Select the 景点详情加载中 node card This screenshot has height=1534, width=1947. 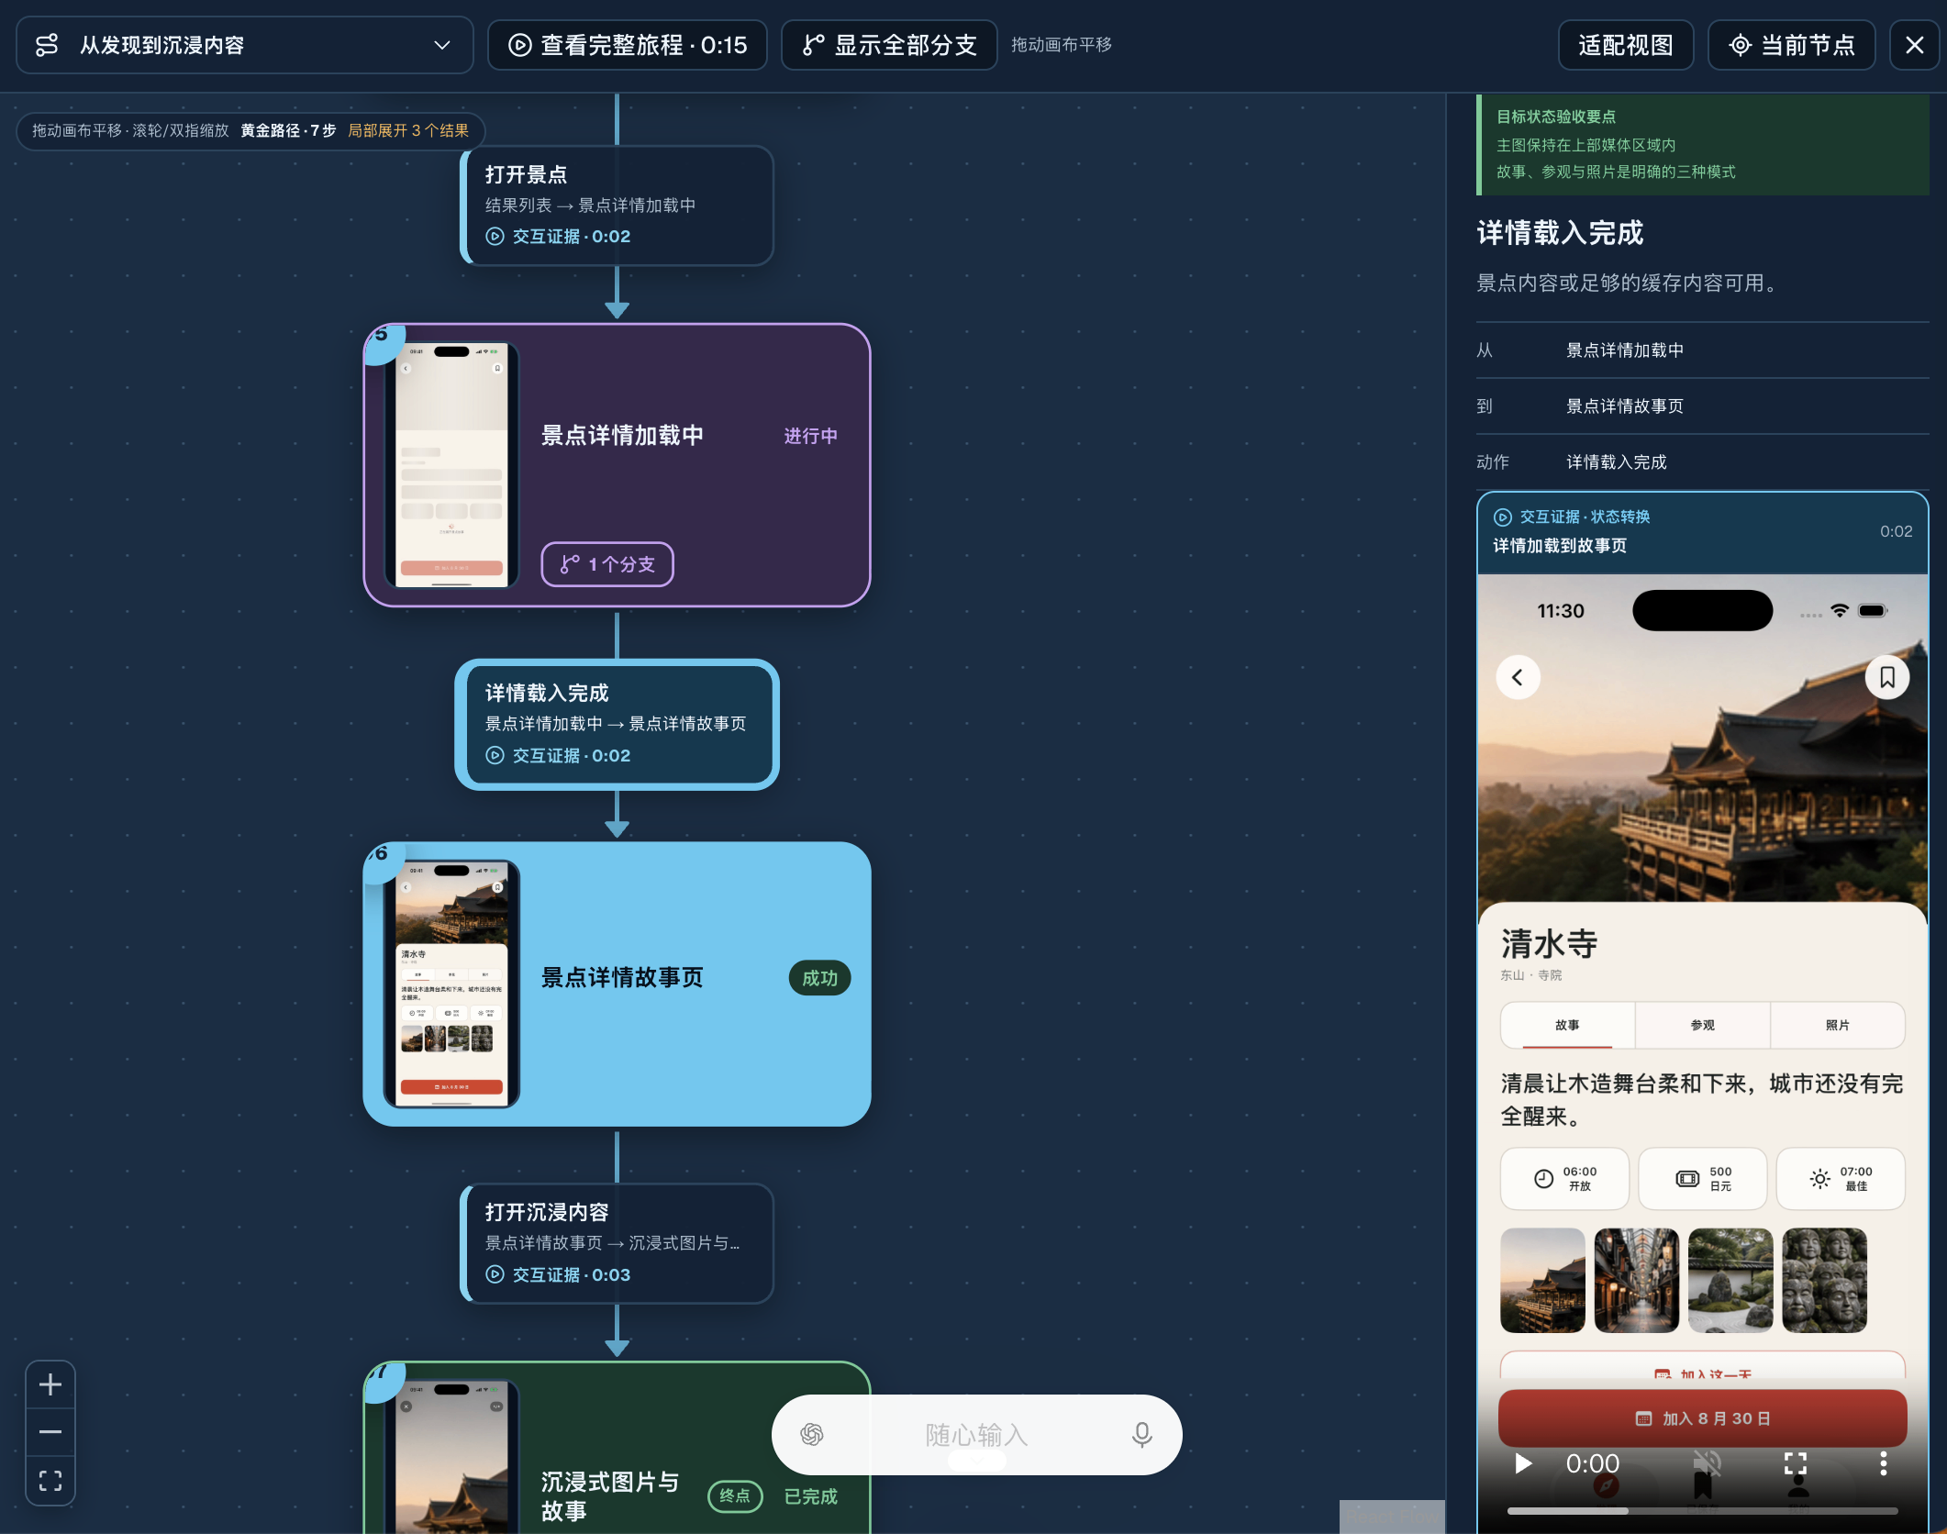point(617,465)
